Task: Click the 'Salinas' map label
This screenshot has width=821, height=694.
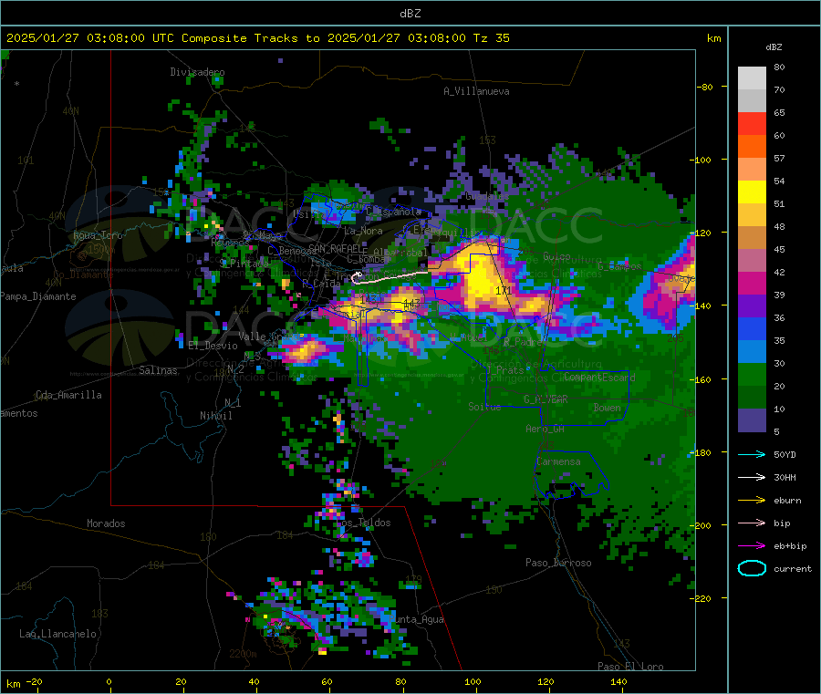Action: (x=158, y=370)
